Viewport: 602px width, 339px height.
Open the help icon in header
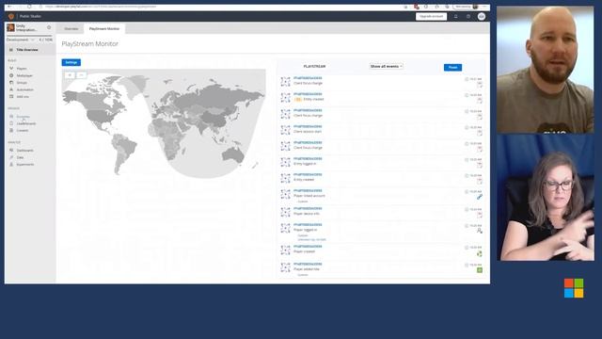468,17
